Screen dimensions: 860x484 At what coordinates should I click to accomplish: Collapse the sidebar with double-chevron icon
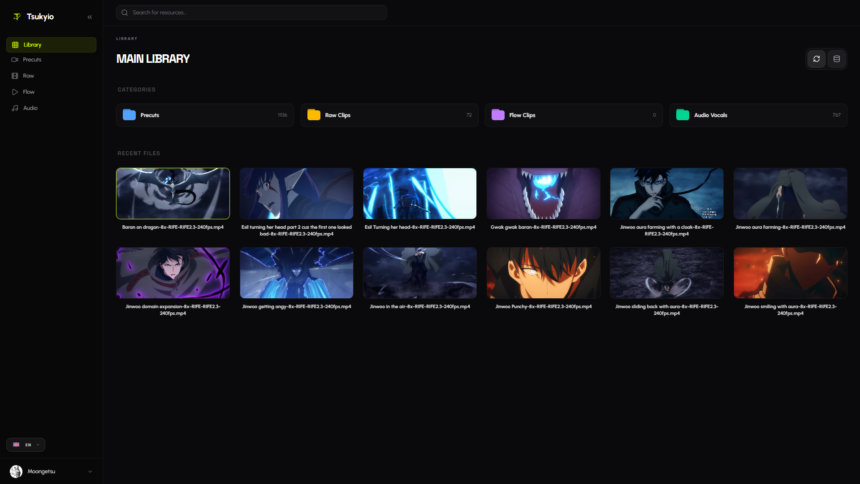90,17
